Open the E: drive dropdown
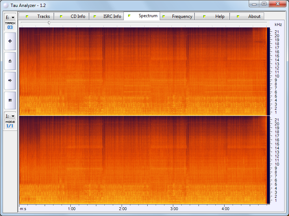This screenshot has height=216, width=289. [10, 17]
